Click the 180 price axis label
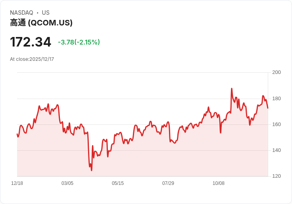 [277, 99]
